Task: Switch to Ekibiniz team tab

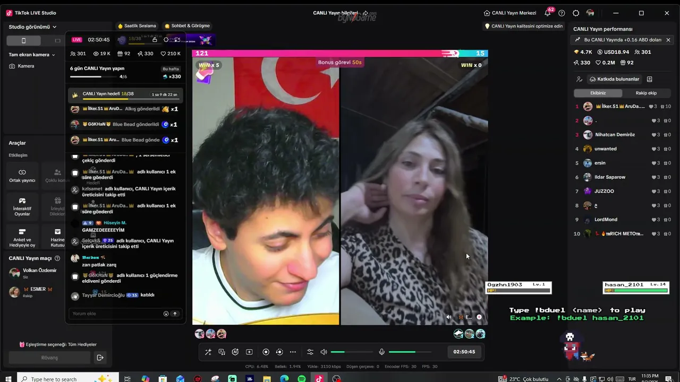Action: 598,93
